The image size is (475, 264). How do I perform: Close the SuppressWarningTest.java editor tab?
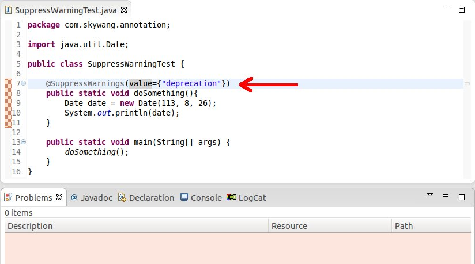coord(124,10)
